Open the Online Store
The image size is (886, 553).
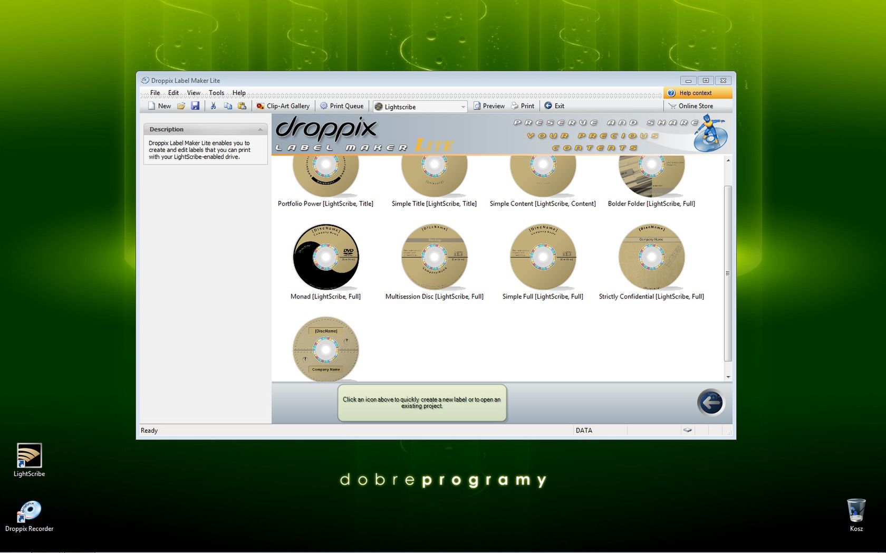point(691,106)
